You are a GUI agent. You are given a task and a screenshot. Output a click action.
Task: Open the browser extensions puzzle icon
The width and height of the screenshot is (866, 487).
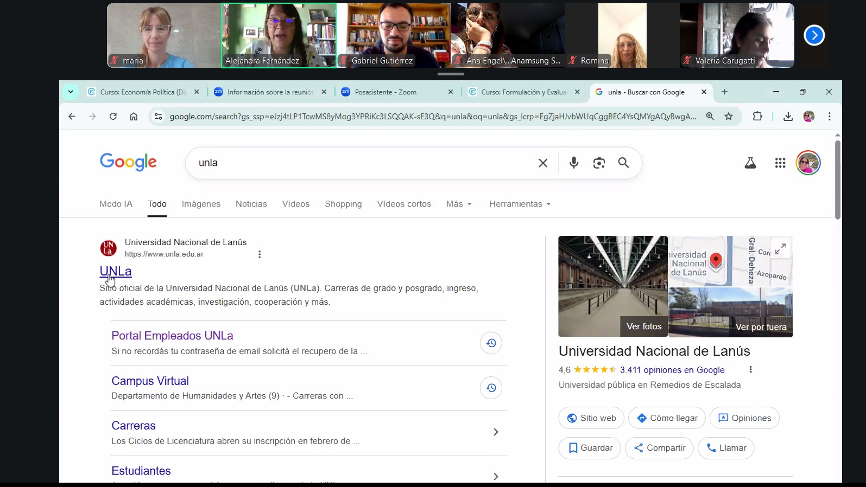(757, 117)
